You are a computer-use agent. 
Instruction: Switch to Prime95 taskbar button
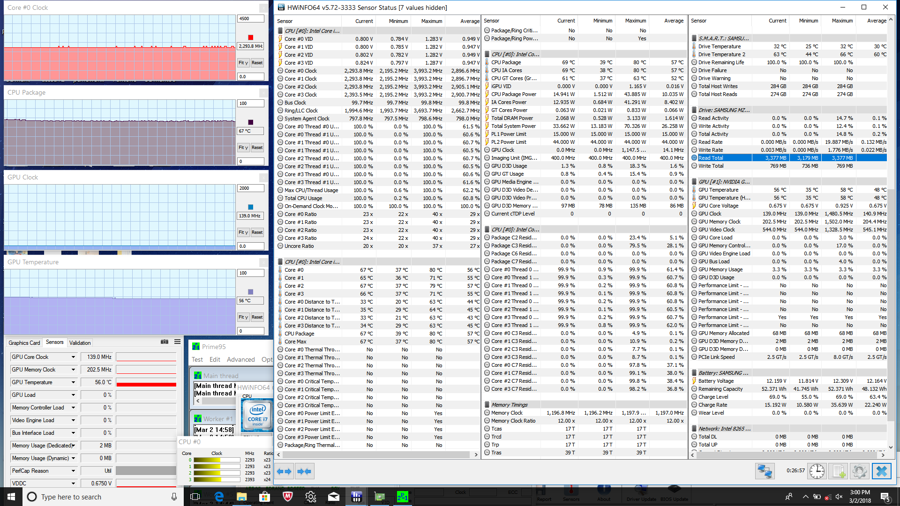403,497
